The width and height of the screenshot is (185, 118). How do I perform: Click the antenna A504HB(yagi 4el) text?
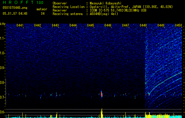click(104, 14)
